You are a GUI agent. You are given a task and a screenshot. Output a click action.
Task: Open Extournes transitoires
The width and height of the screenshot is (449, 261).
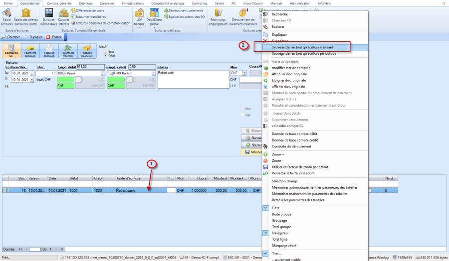[88, 17]
